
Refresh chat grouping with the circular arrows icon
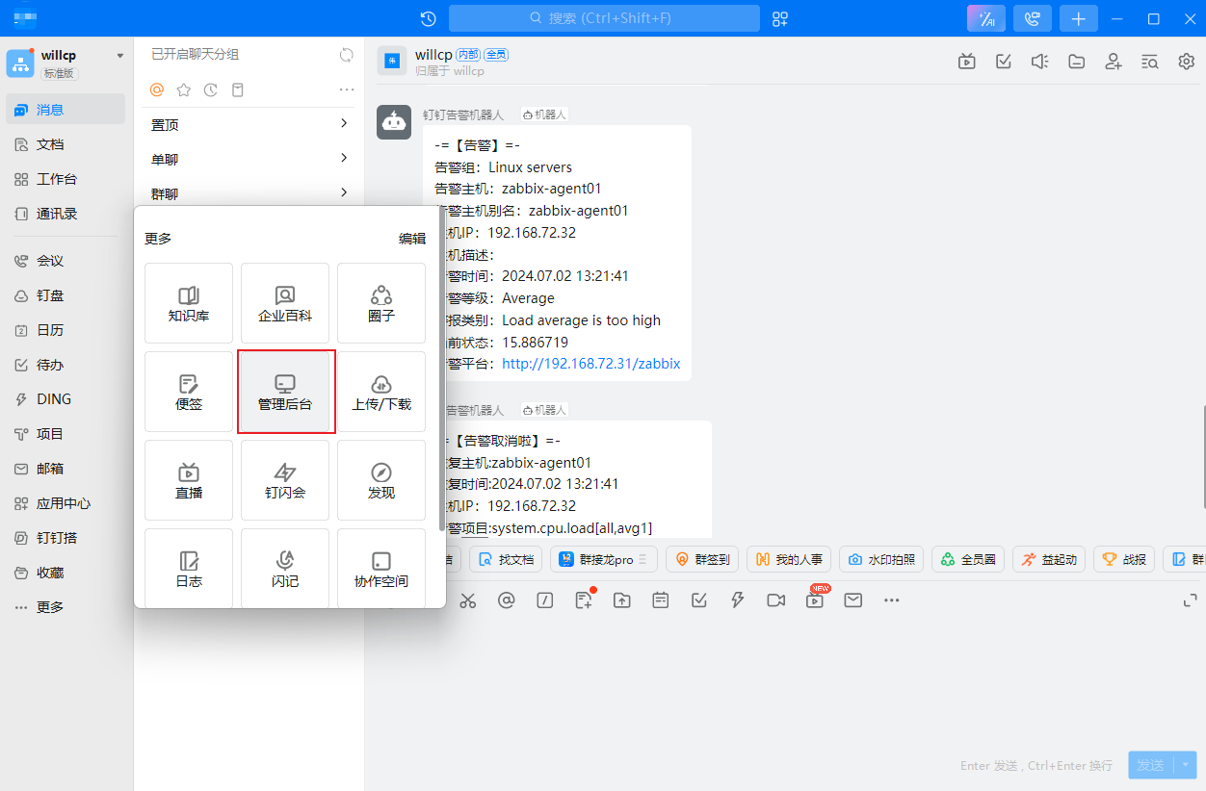click(347, 55)
